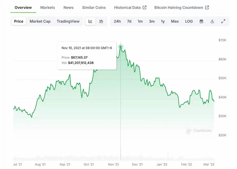
Task: Set chart range to 7d
Action: [x=129, y=21]
